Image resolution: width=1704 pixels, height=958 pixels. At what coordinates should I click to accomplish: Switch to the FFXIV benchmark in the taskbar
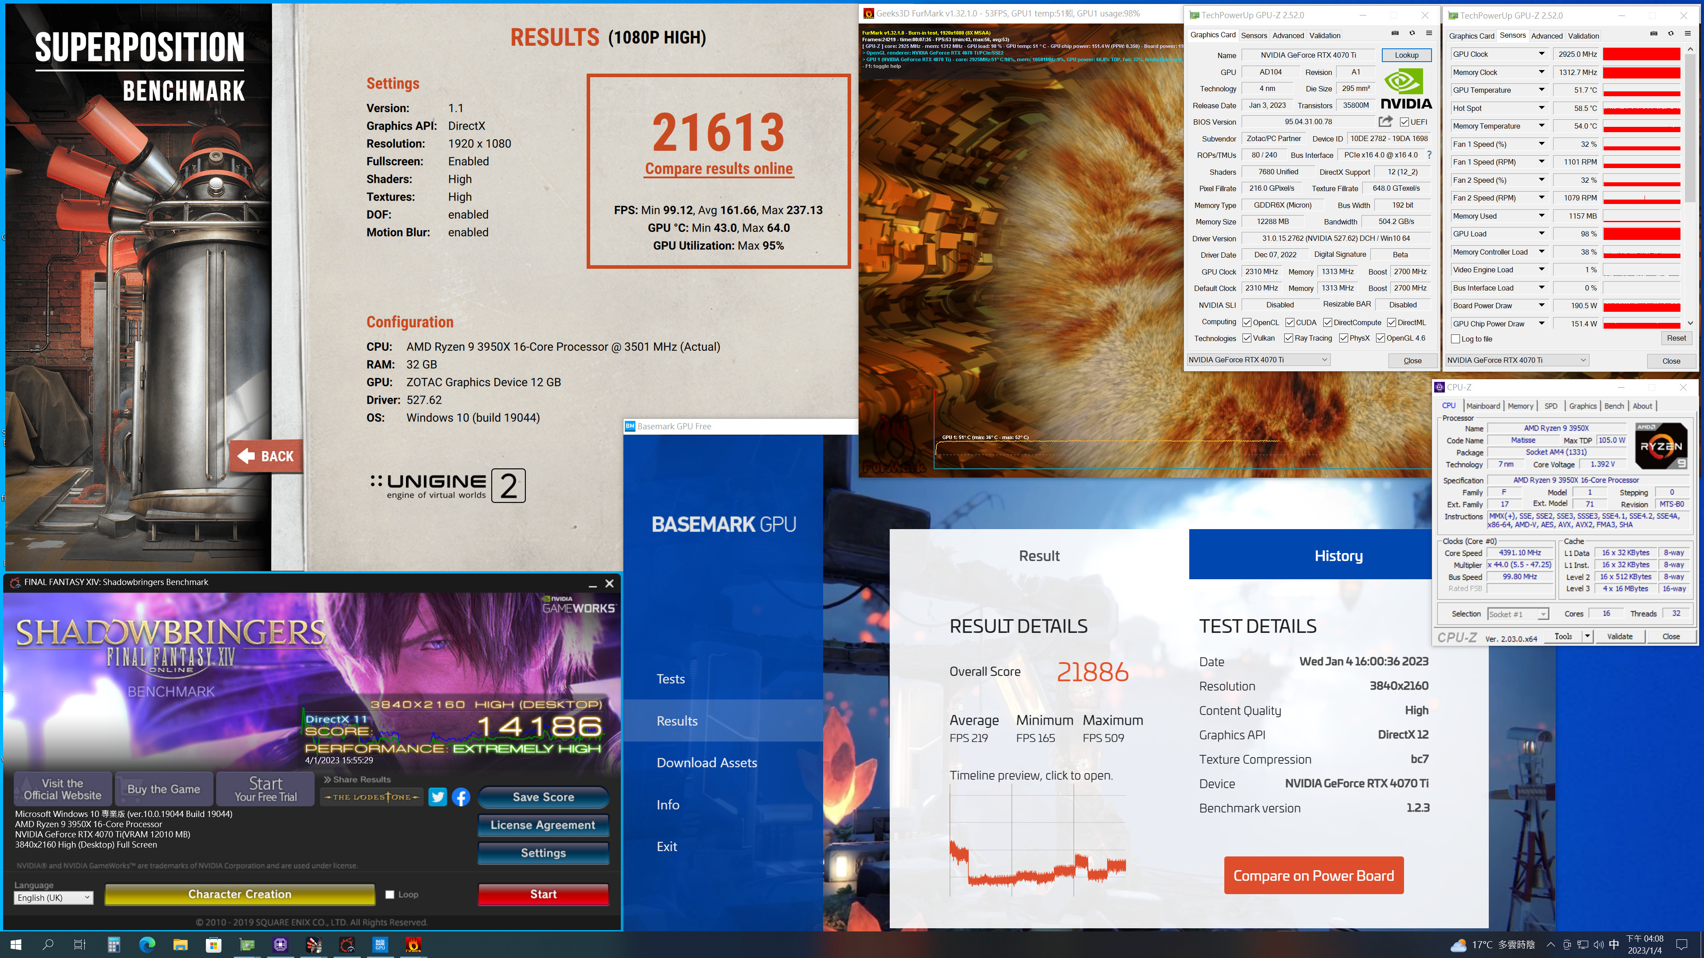pyautogui.click(x=347, y=945)
